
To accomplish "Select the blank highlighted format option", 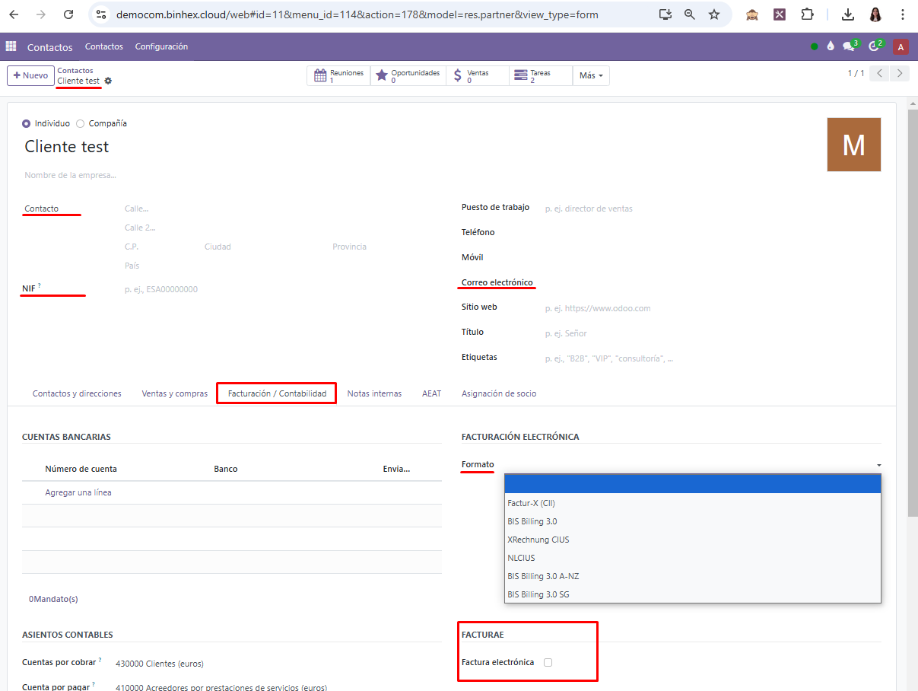I will click(x=692, y=484).
